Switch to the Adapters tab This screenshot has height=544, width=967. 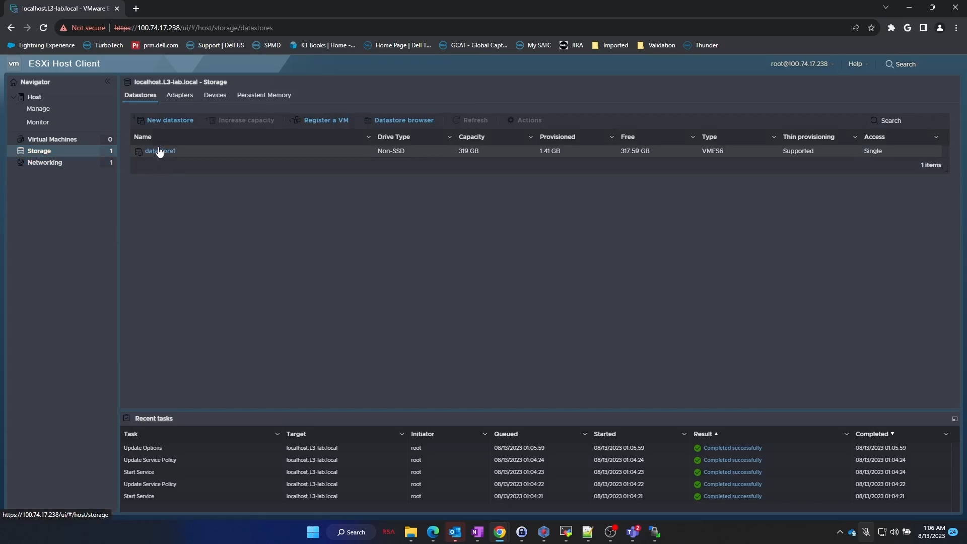(x=180, y=95)
